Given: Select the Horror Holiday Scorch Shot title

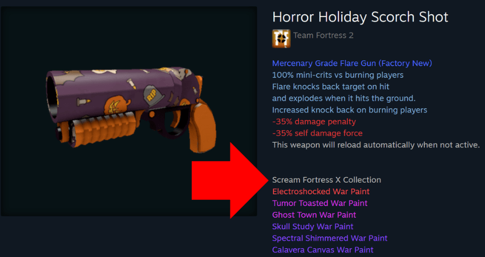Looking at the screenshot, I should tap(360, 17).
